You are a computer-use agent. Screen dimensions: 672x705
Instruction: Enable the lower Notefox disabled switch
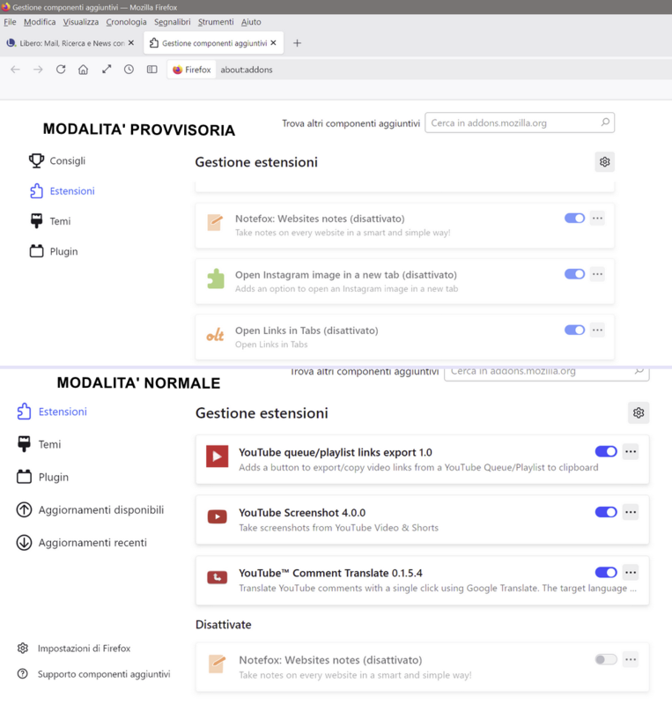(606, 659)
